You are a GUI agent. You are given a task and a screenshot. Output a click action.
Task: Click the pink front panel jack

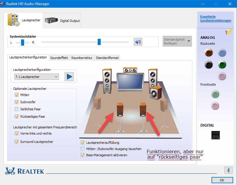click(x=215, y=106)
